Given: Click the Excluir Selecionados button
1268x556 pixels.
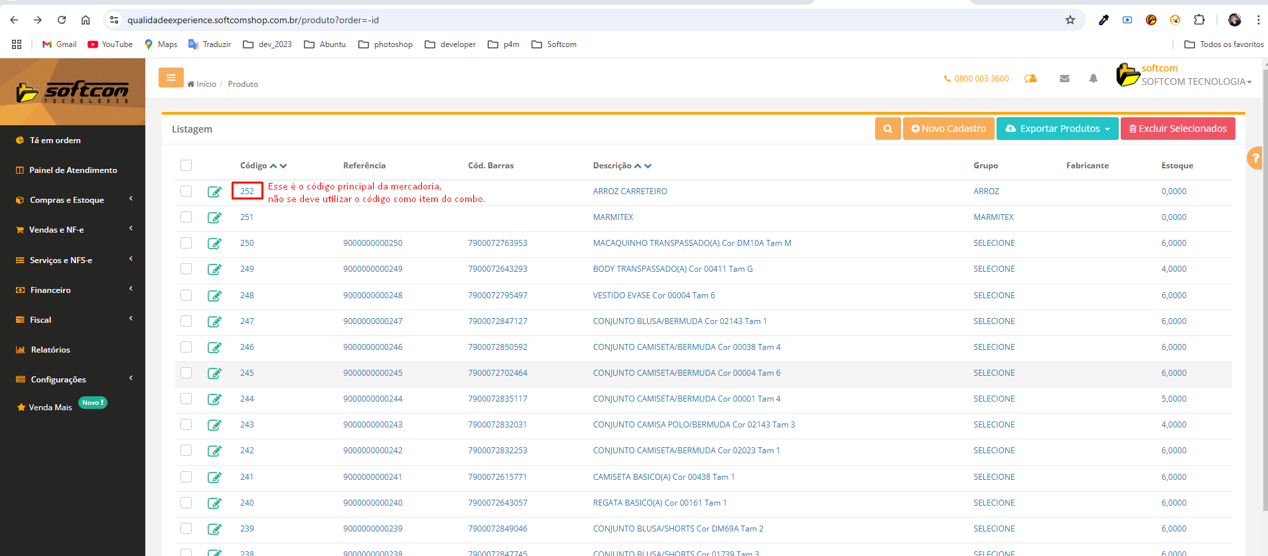Looking at the screenshot, I should pyautogui.click(x=1177, y=129).
